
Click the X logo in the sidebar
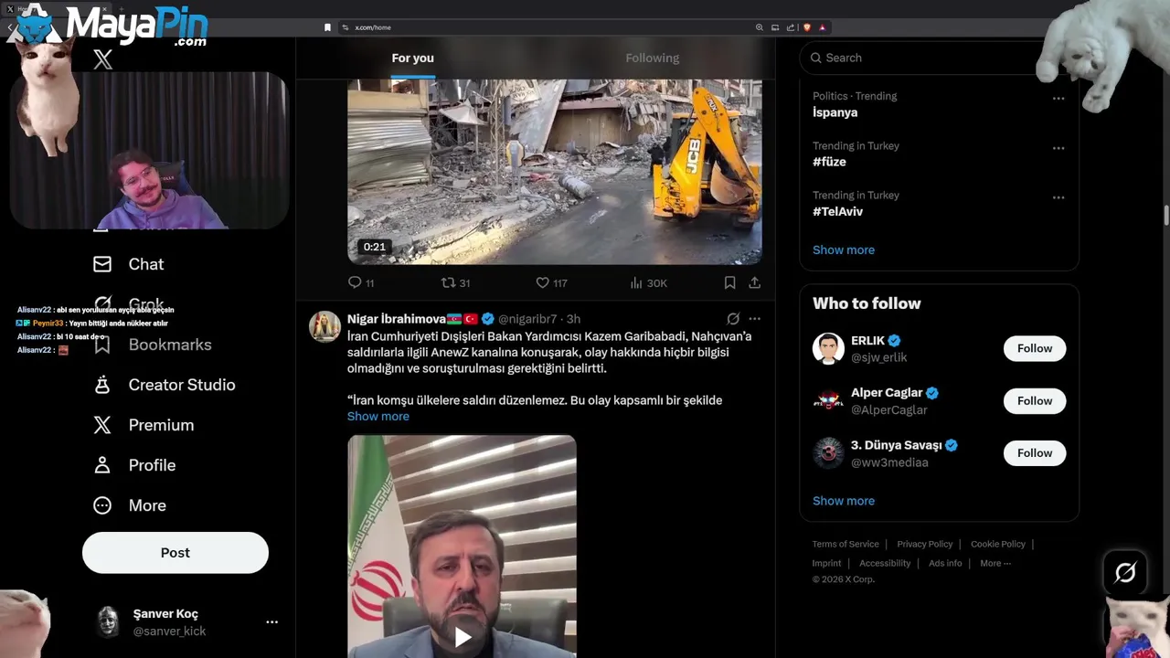tap(103, 60)
